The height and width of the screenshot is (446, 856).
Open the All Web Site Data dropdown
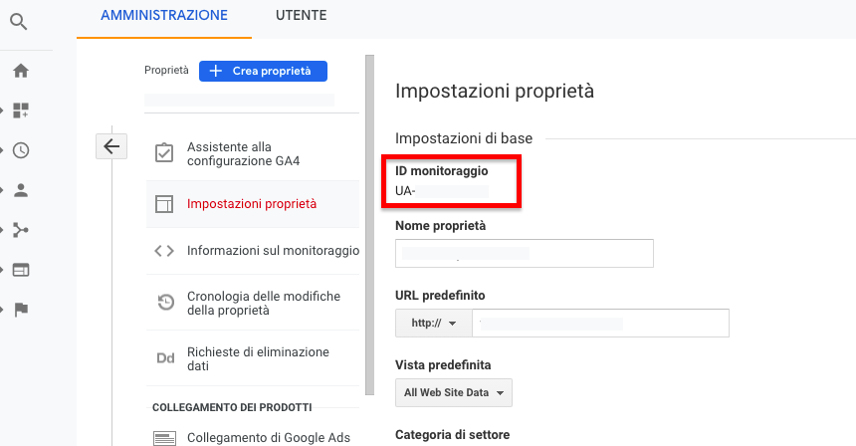tap(453, 392)
